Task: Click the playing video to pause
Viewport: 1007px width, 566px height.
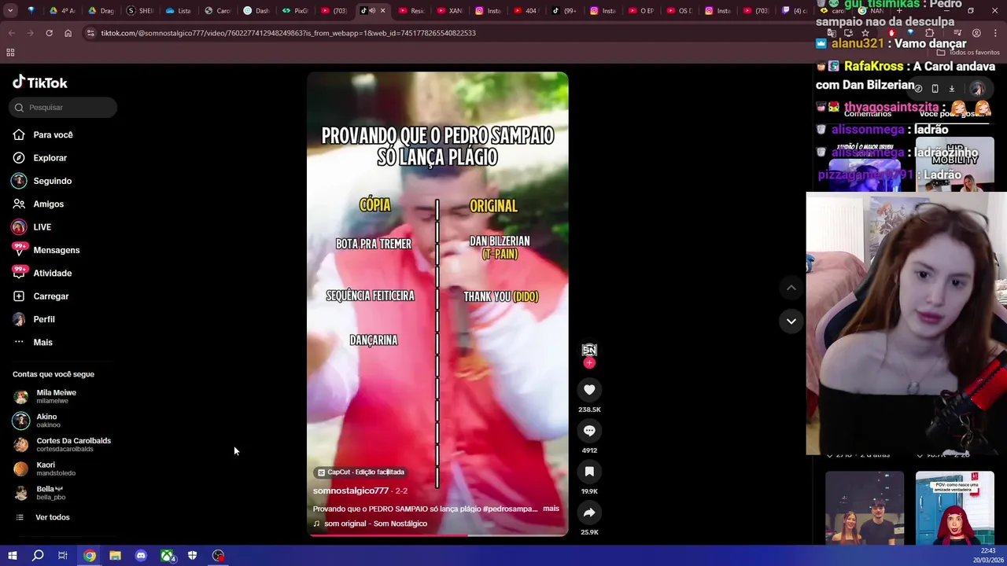Action: 437,303
